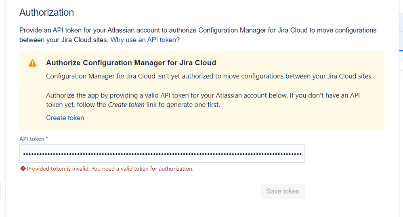Select the Authorization heading

point(46,12)
